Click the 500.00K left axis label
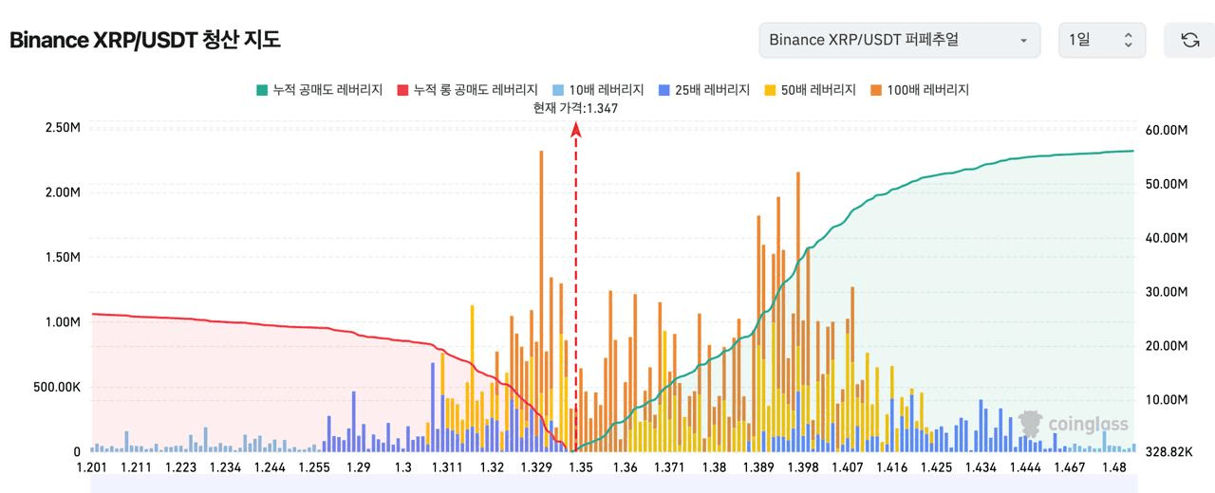Screen dimensions: 1215x493 click(x=57, y=388)
